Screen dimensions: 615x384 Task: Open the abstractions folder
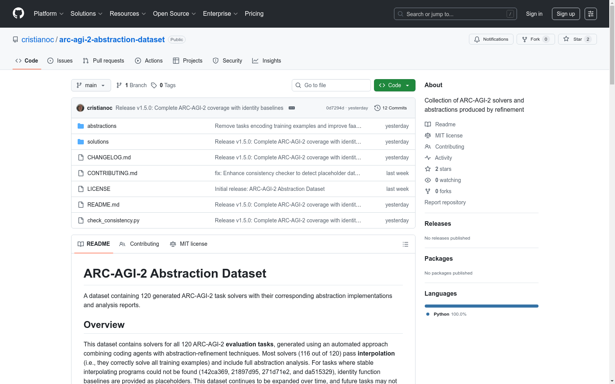(102, 126)
